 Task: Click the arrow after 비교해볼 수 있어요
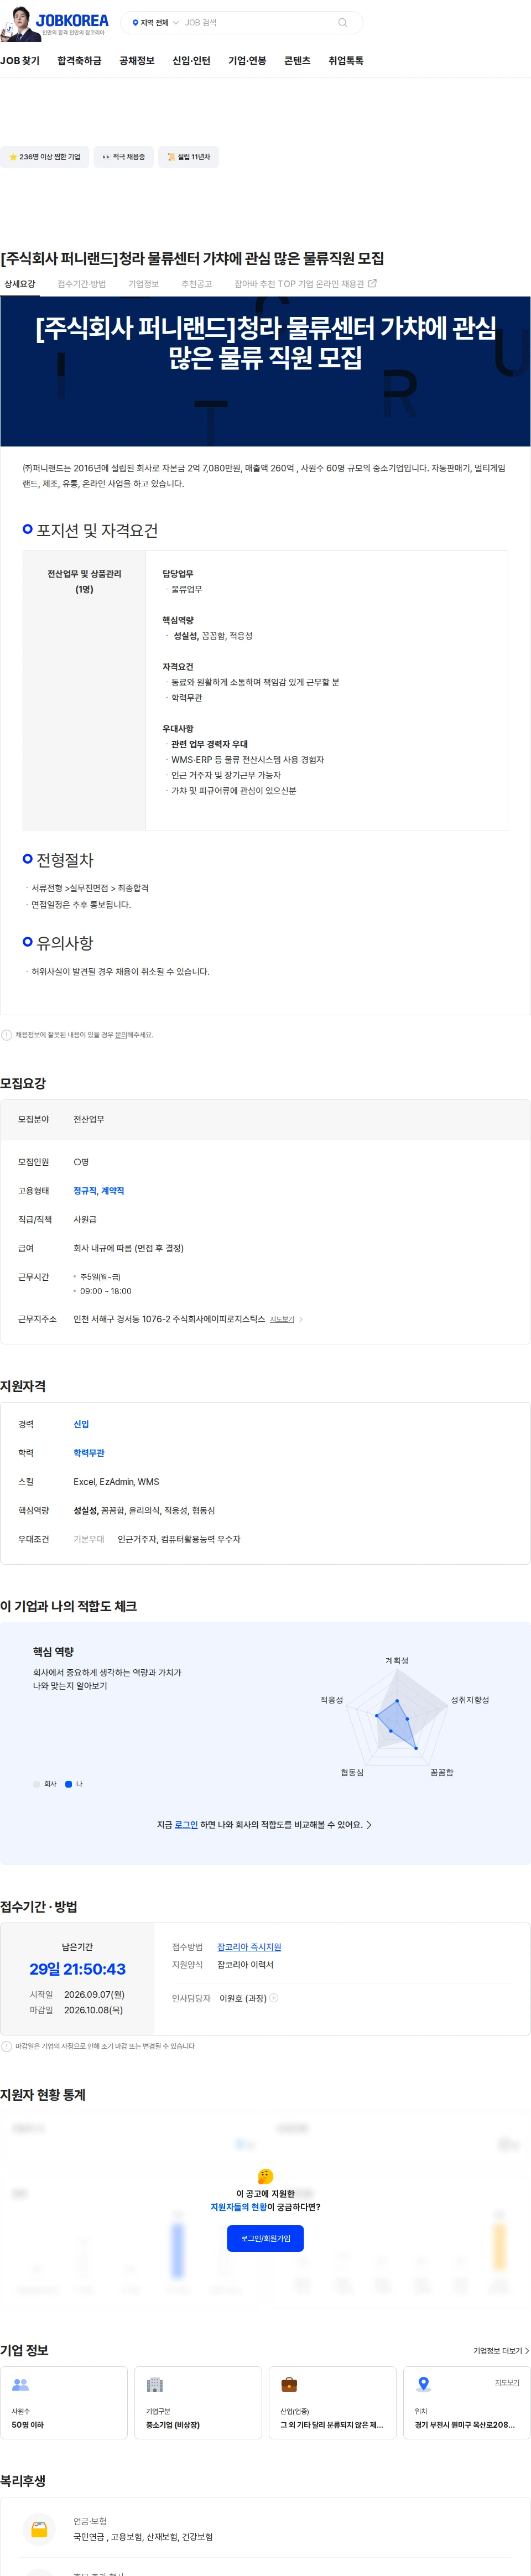coord(369,1825)
